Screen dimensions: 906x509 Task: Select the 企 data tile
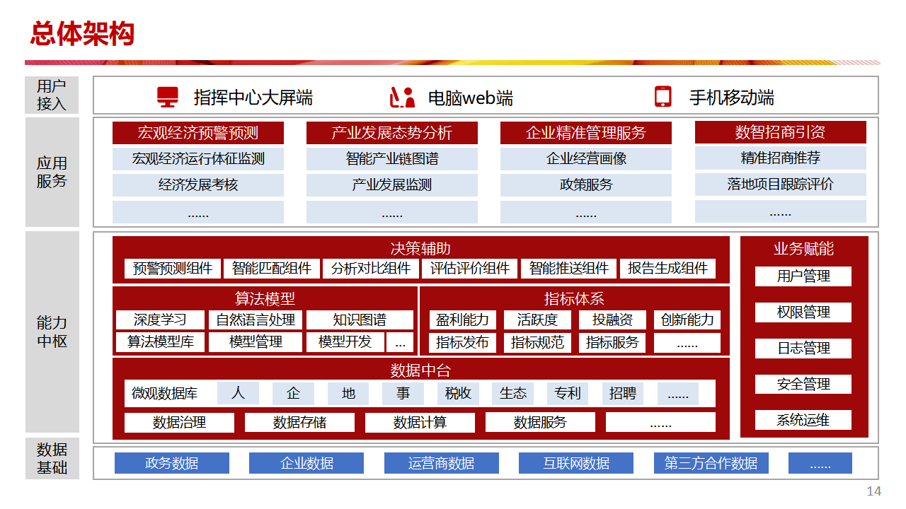tap(293, 394)
